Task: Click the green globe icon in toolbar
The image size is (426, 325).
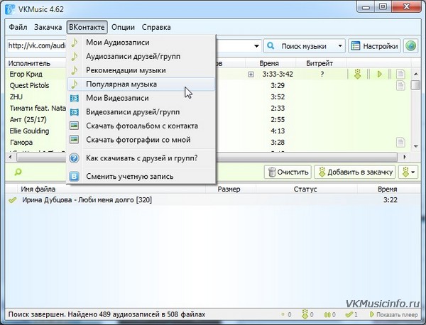Action: coord(410,46)
